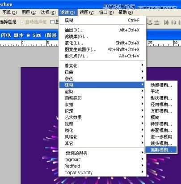This screenshot has height=184, width=181.
Task: Expand the 锐化 submenu
Action: [102, 130]
